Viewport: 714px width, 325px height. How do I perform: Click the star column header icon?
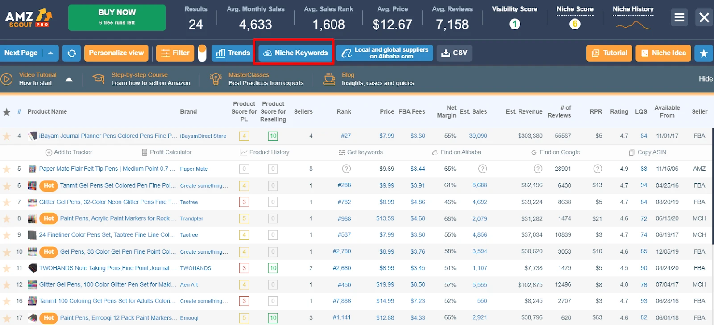[x=7, y=112]
